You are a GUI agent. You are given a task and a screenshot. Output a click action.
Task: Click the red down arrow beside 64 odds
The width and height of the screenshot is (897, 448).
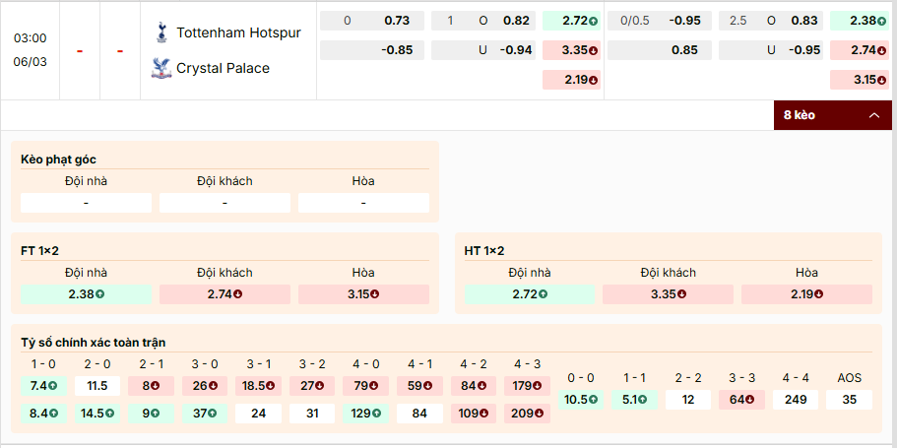tap(749, 400)
